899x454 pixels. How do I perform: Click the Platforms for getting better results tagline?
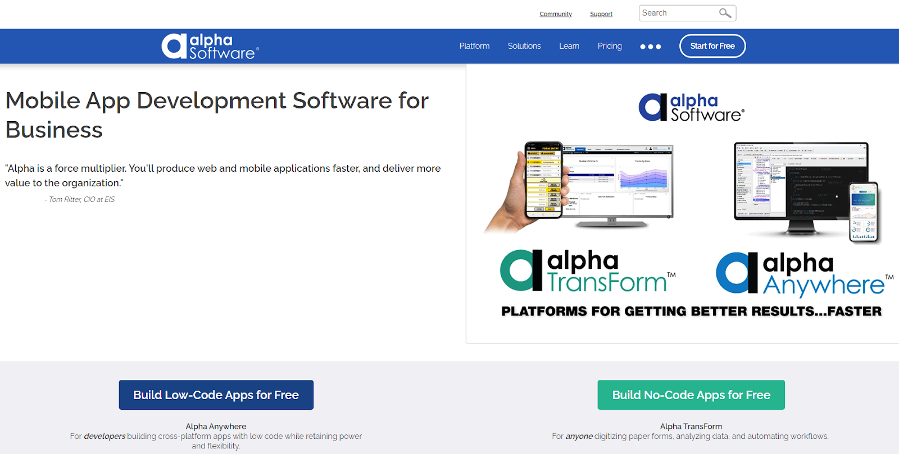(692, 311)
